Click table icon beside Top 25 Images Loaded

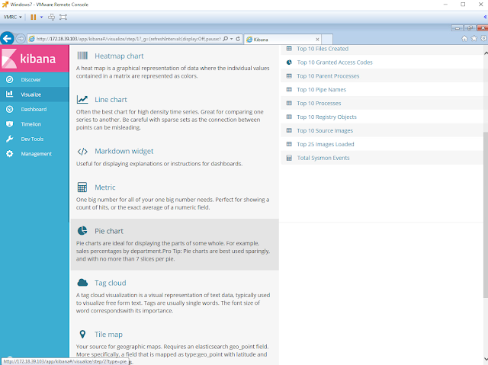289,144
